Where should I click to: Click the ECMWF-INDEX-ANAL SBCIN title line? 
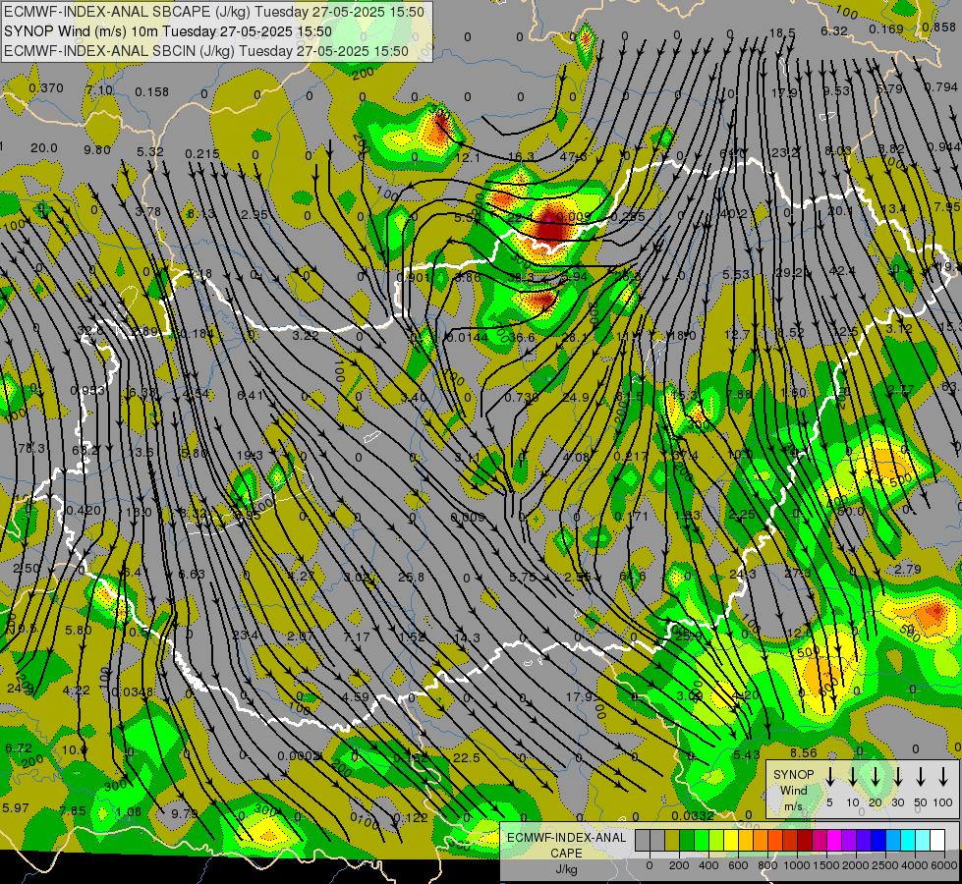click(x=206, y=51)
